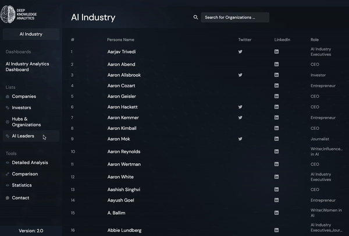Screen dimensions: 349x236
Task: Open Aaron Kimball's LinkedIn icon
Action: (x=276, y=128)
